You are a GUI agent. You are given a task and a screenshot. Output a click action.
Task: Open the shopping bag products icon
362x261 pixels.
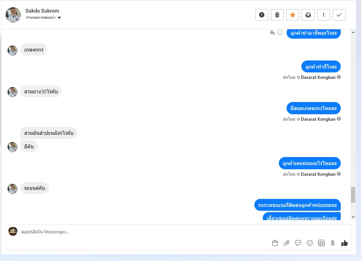[275, 243]
